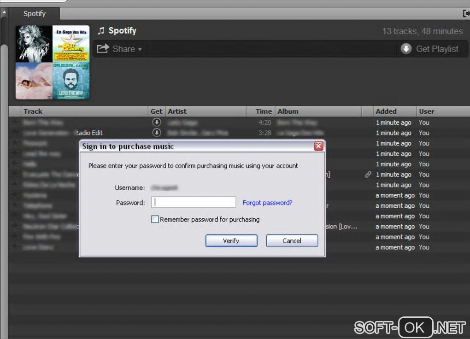Click the link icon in the Added column
This screenshot has height=339, width=470.
click(x=368, y=175)
